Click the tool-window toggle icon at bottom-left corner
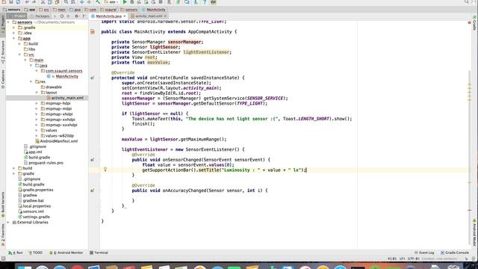 pyautogui.click(x=3, y=259)
